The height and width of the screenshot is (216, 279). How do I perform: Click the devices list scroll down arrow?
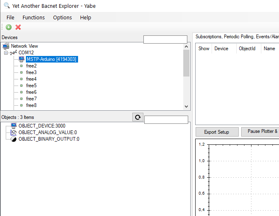(x=186, y=107)
